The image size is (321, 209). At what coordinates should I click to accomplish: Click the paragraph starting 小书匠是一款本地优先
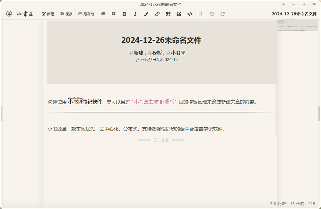coord(136,129)
